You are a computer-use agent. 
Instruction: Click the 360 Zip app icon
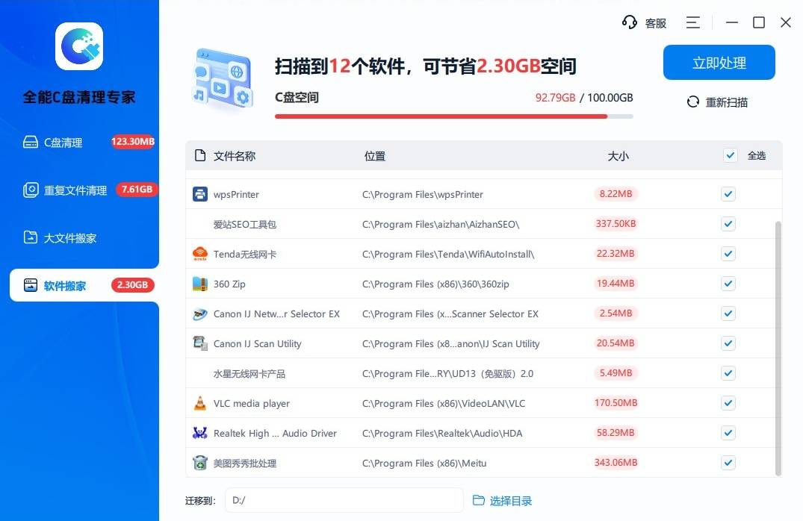[199, 284]
